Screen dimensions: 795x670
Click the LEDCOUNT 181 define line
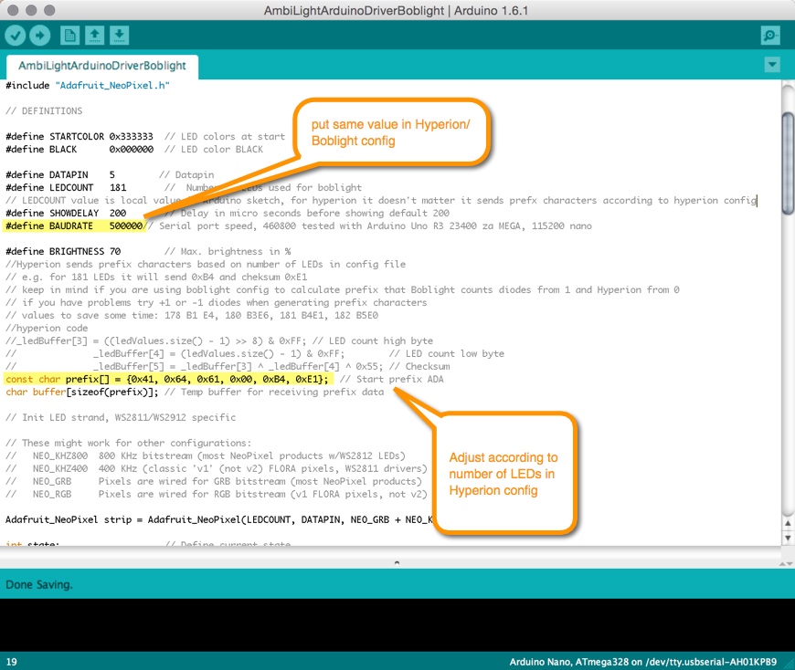tap(66, 187)
